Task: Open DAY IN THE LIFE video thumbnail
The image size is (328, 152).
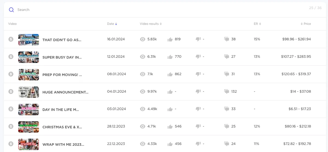Action: click(x=28, y=109)
